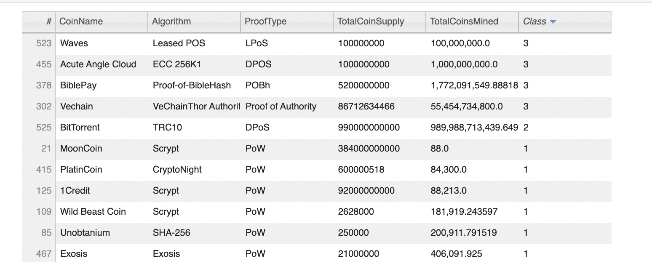Select the Vechain coin name cell
Image resolution: width=652 pixels, height=277 pixels.
click(x=102, y=107)
